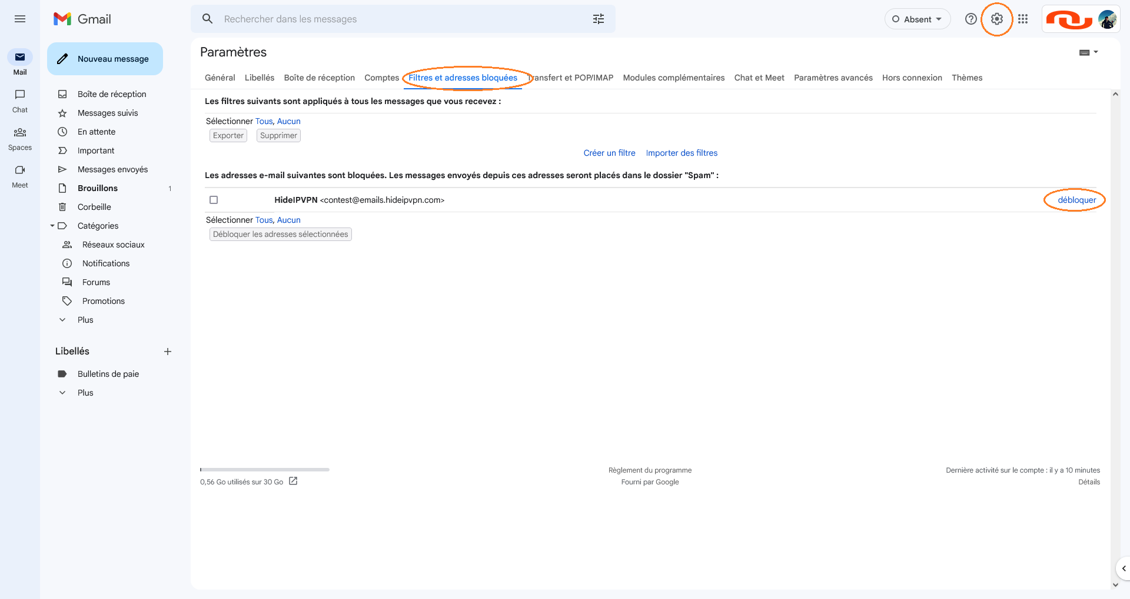The height and width of the screenshot is (599, 1130).
Task: Show search options sliders icon
Action: click(599, 19)
